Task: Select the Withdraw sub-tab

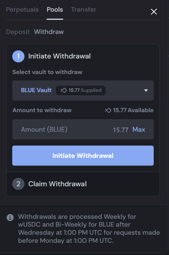Action: coord(49,32)
